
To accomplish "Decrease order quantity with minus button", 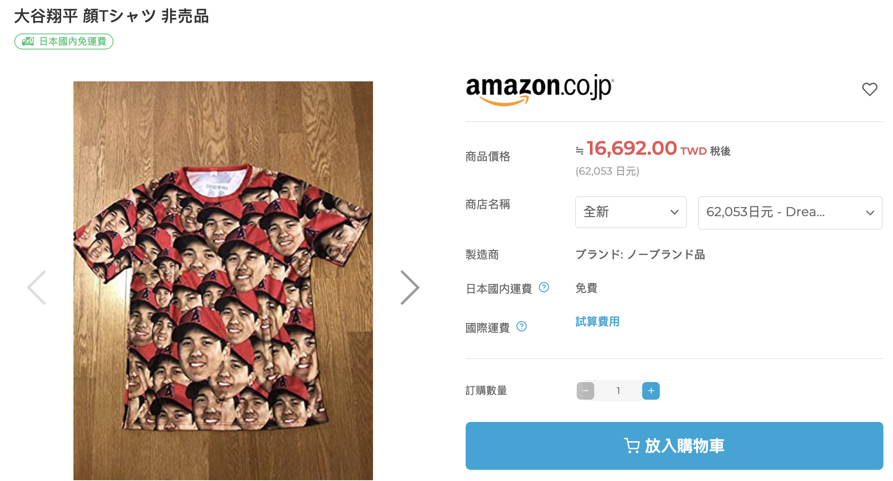I will click(585, 391).
